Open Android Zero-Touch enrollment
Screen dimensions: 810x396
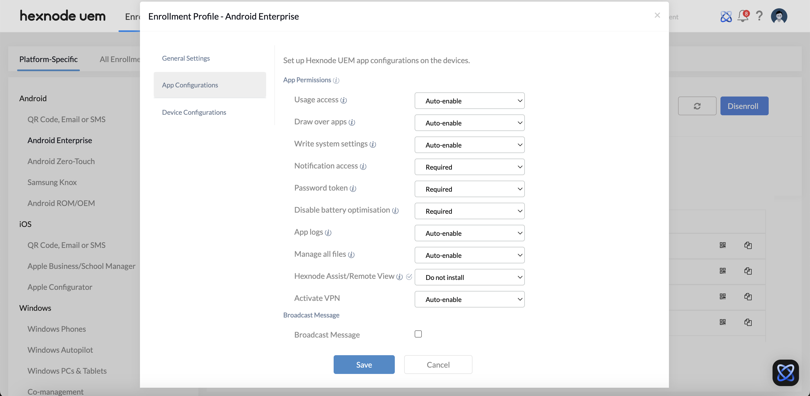point(61,161)
